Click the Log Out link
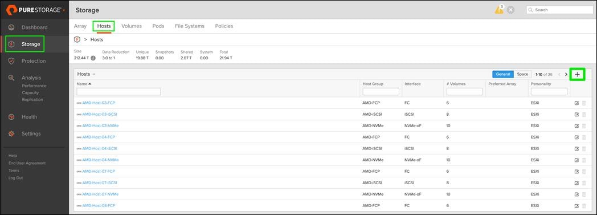 (15, 178)
